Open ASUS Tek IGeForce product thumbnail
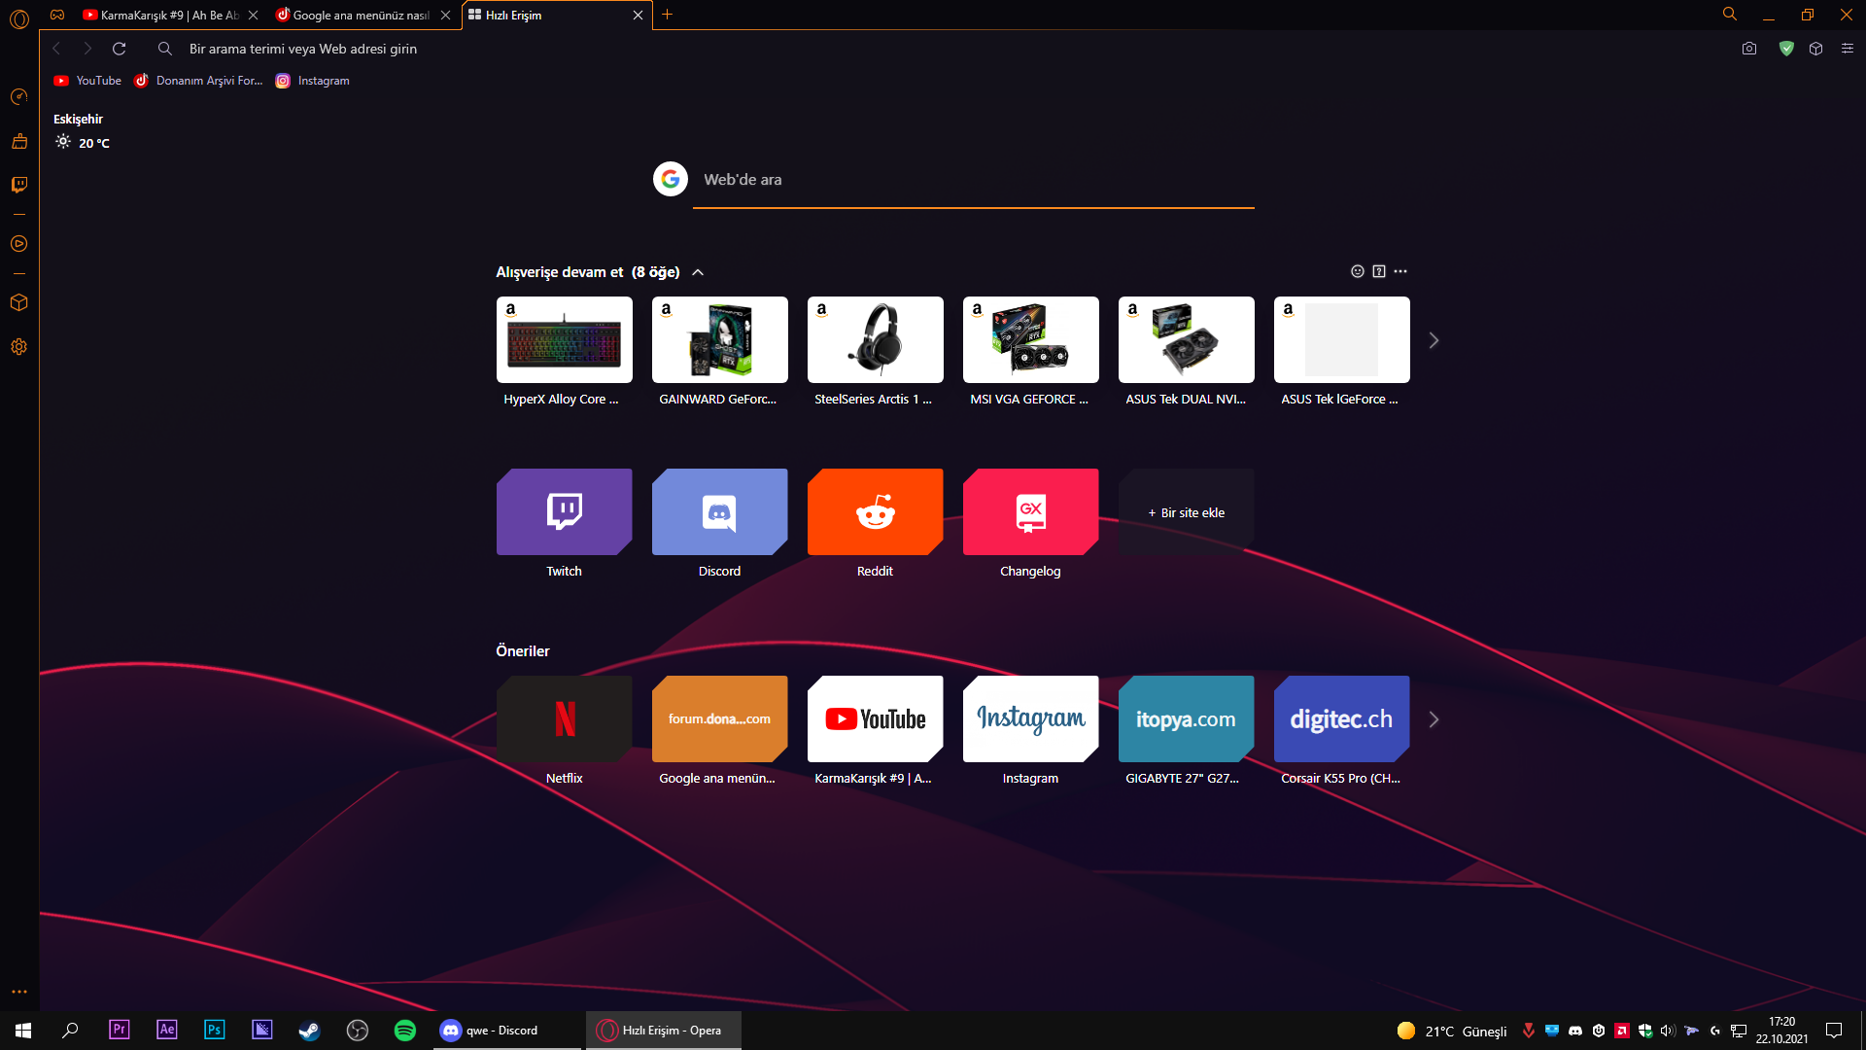This screenshot has width=1866, height=1050. pos(1341,339)
